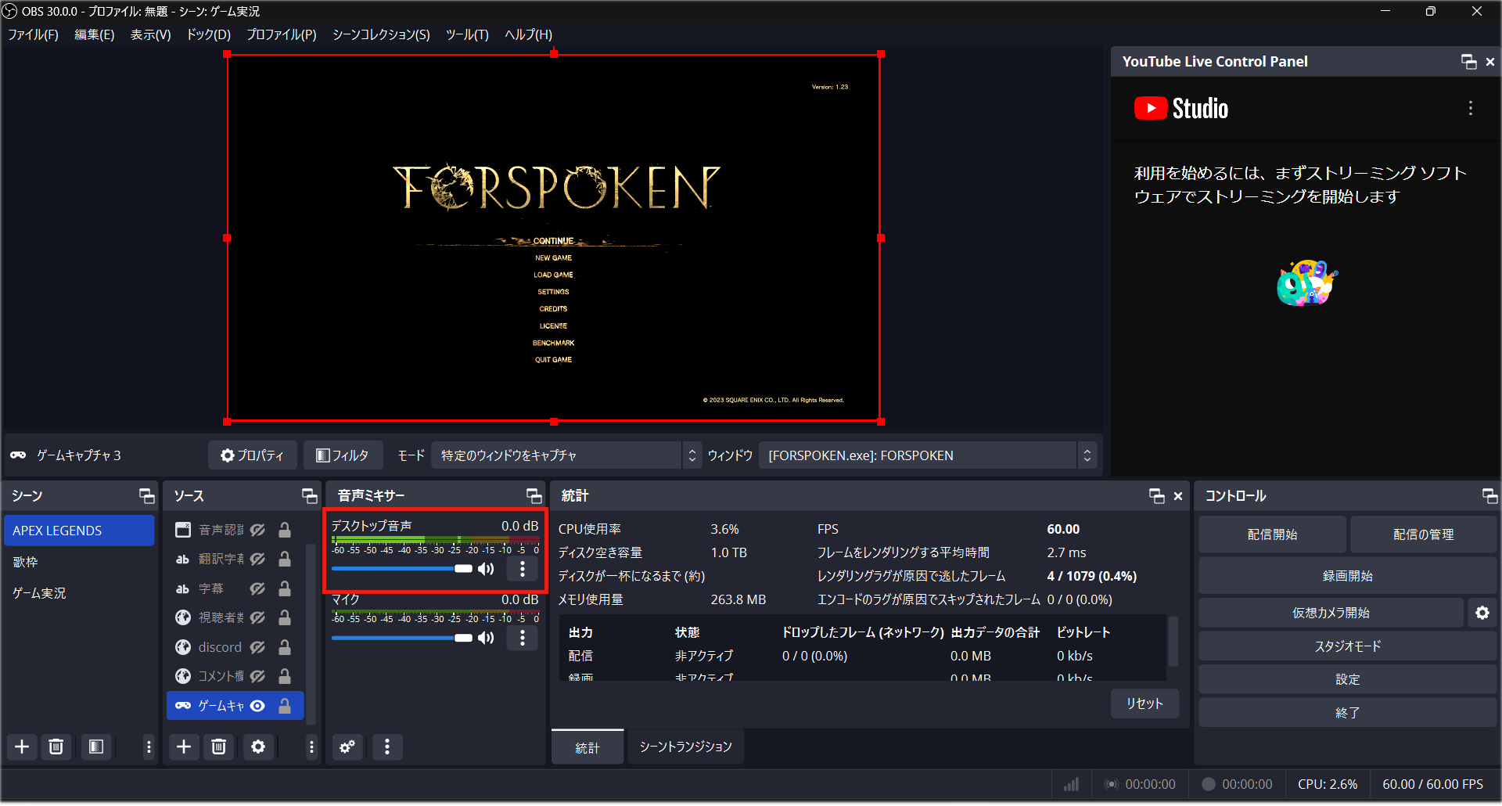
Task: Open the ウィンドウ FORSPOKEN.exe dropdown
Action: coord(928,456)
